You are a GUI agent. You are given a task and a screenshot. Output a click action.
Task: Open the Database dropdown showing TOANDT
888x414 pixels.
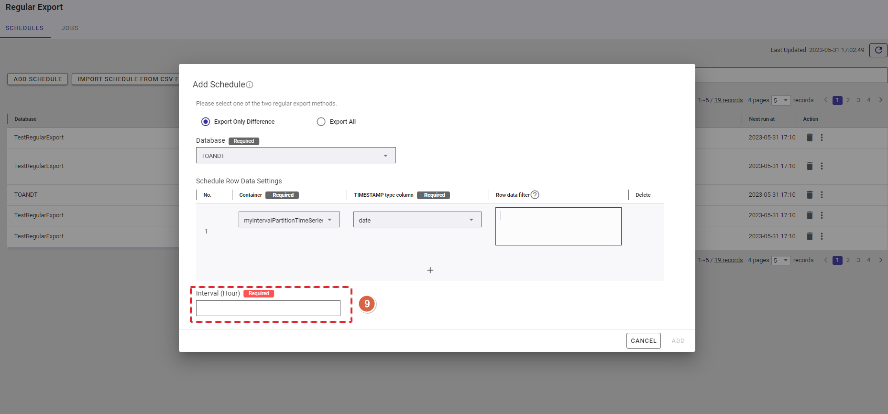296,156
